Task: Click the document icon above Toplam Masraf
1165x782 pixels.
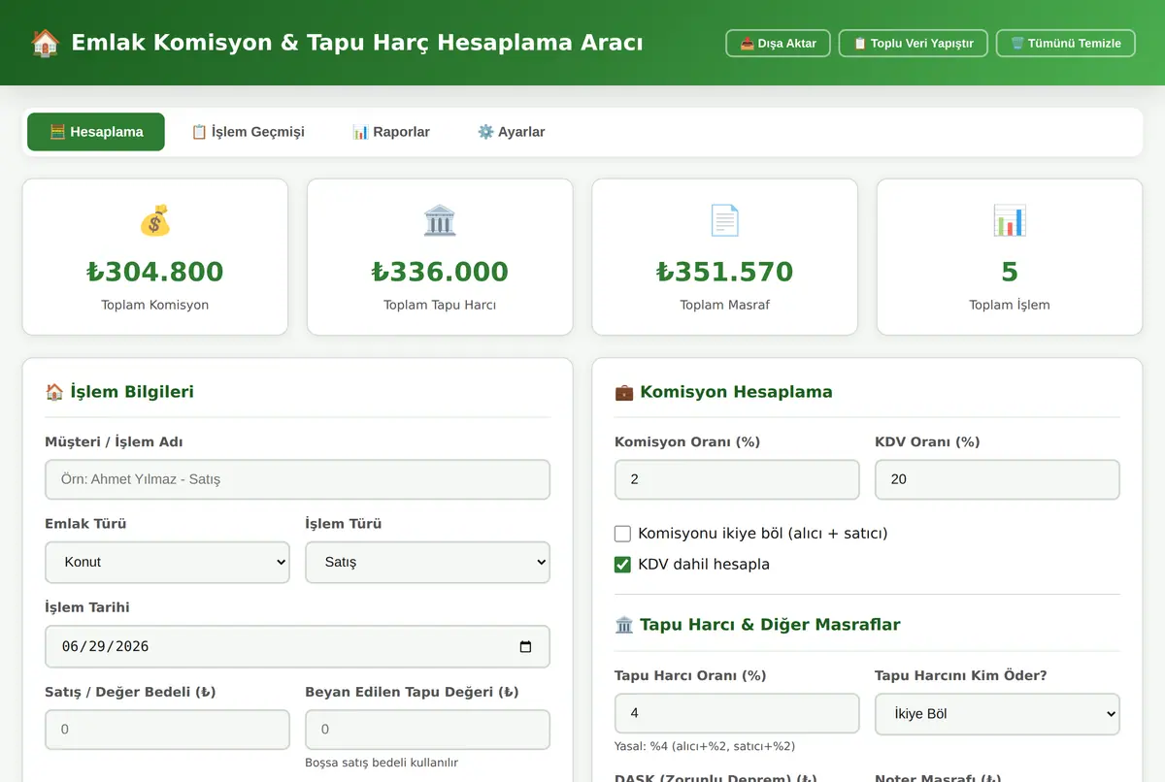Action: pos(725,220)
